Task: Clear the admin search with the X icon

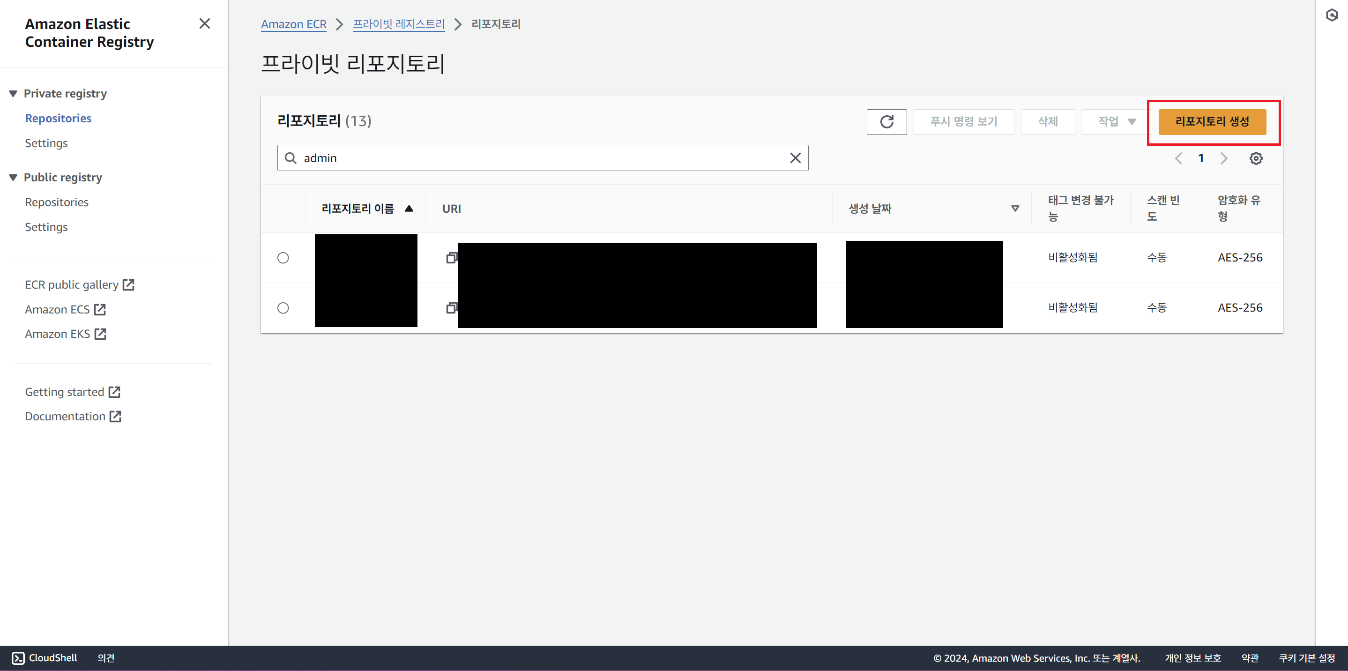Action: [796, 157]
